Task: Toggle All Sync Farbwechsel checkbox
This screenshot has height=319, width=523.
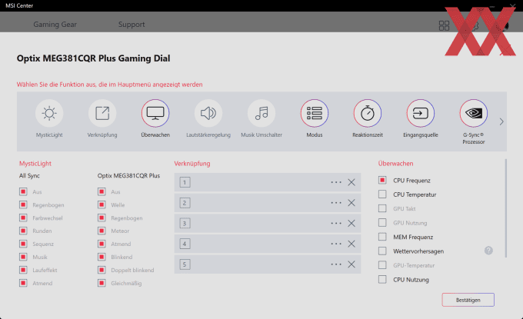Action: coord(23,218)
